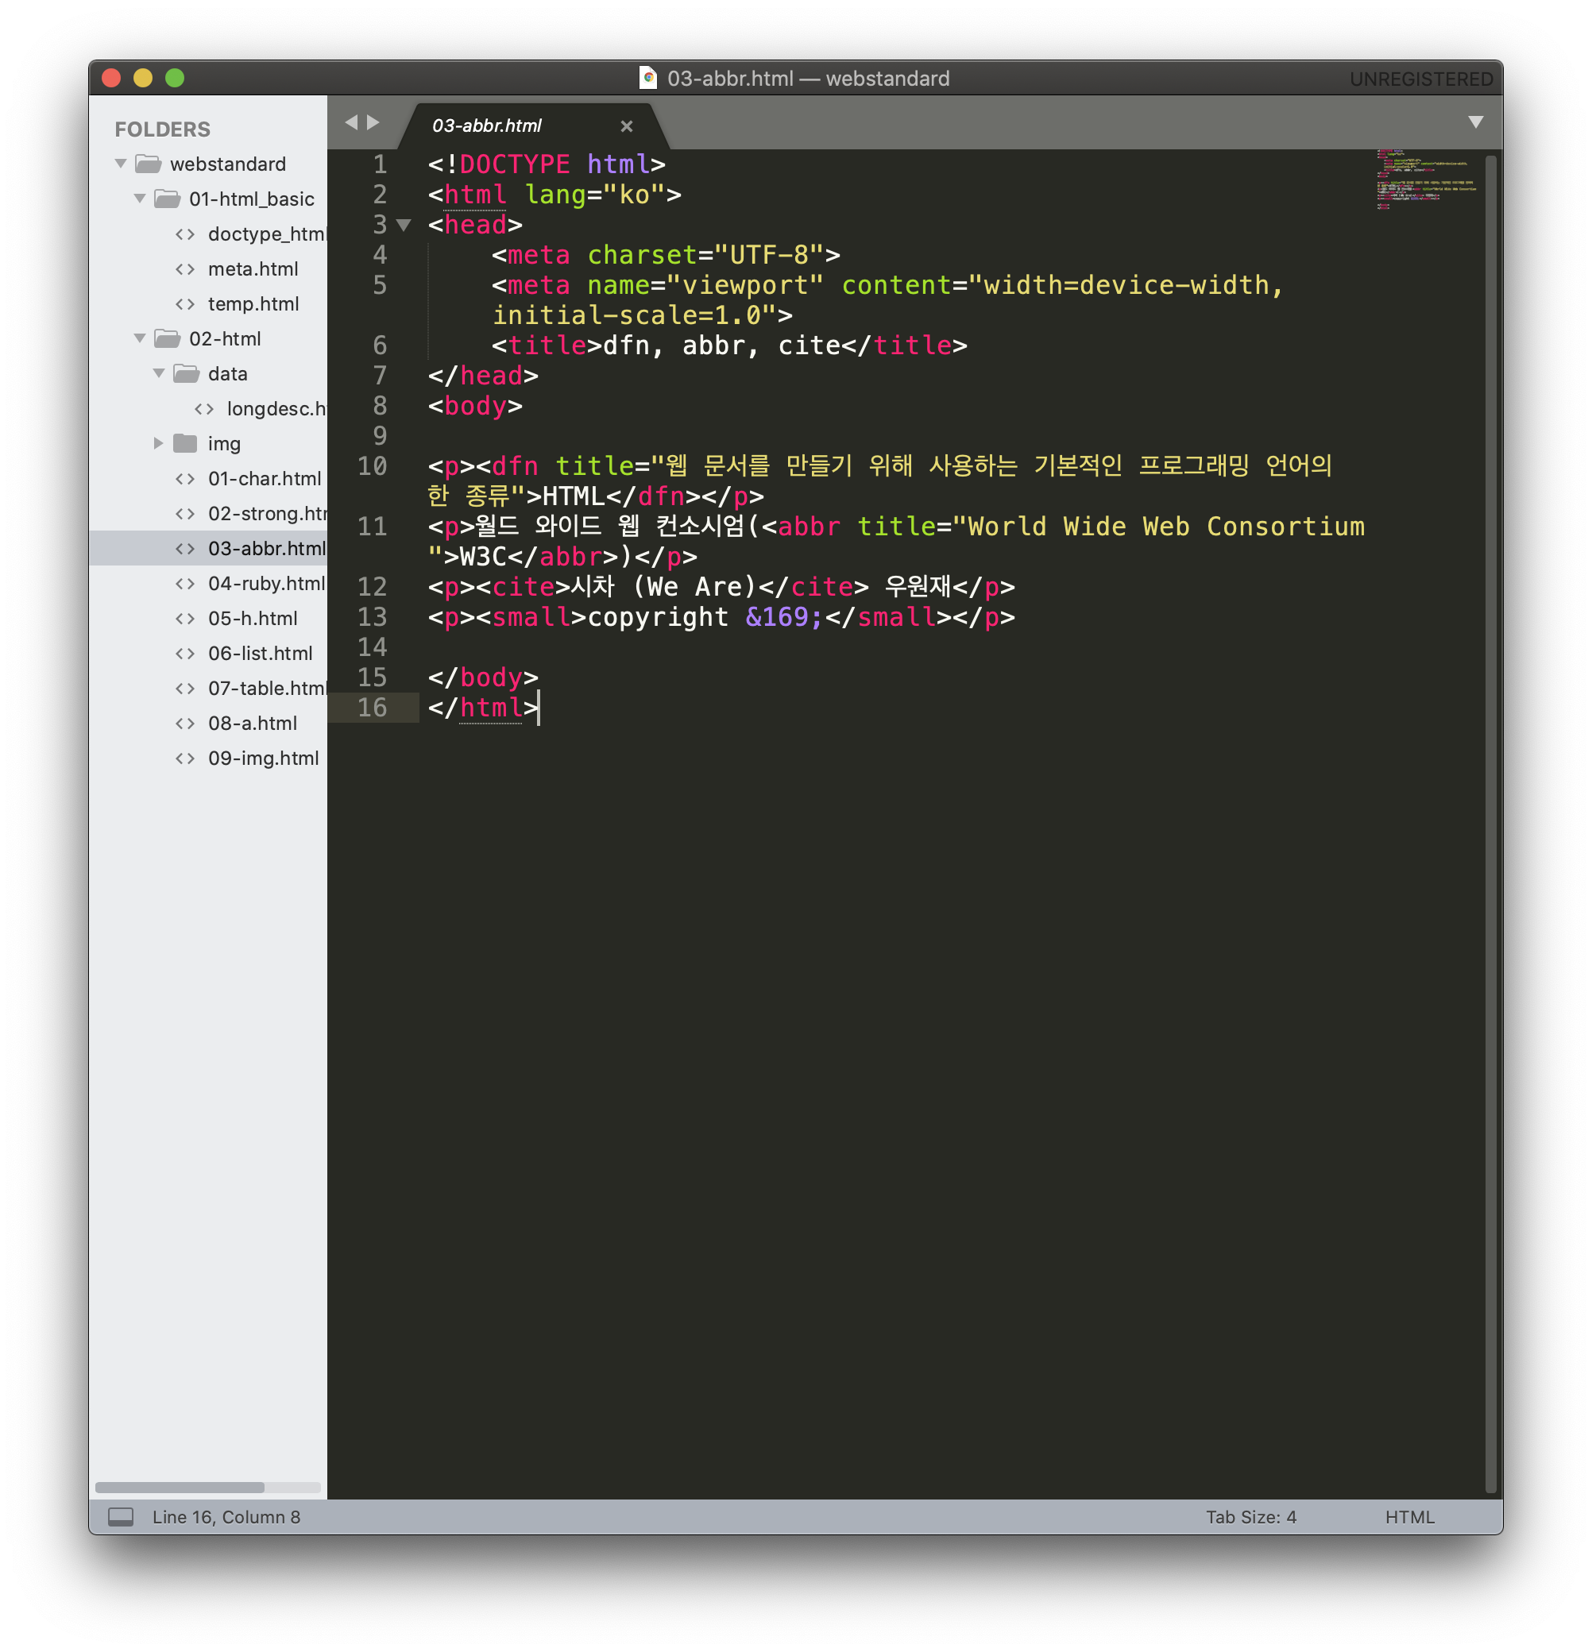Collapse the webstandard root folder
The height and width of the screenshot is (1652, 1592).
[x=122, y=164]
